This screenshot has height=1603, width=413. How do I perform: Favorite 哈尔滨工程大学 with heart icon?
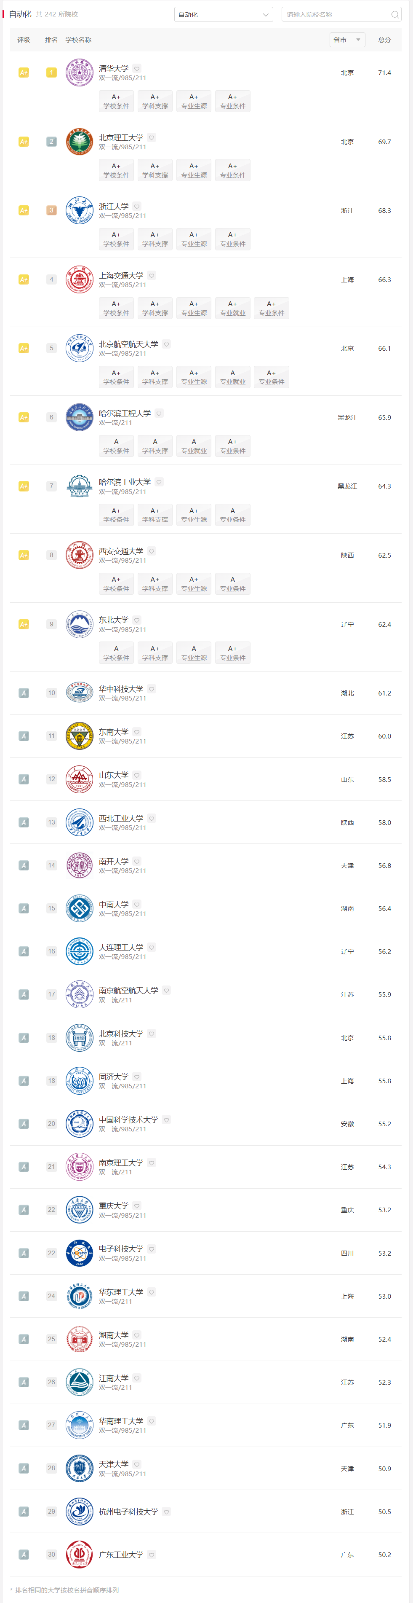coord(159,413)
